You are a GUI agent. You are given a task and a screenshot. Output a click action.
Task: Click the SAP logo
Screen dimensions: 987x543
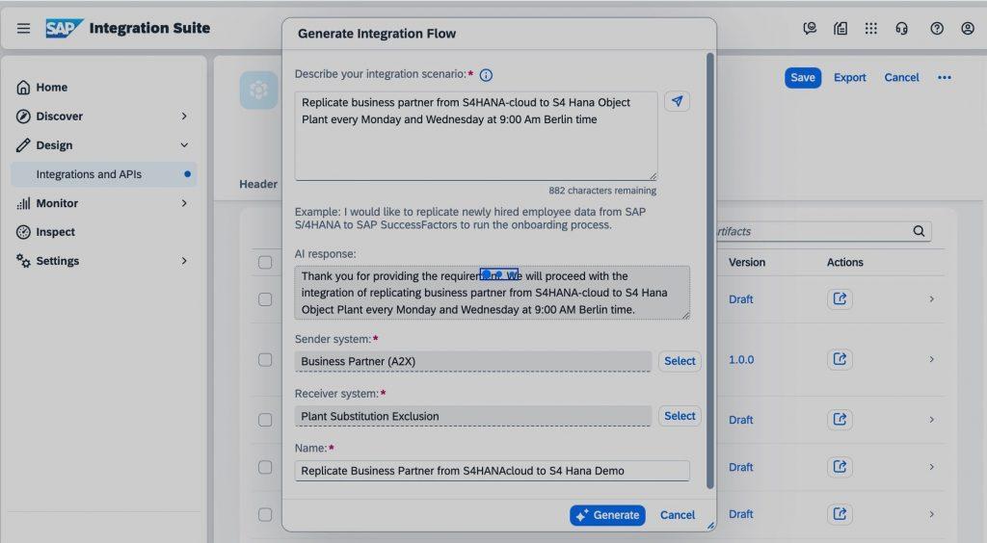click(x=64, y=28)
